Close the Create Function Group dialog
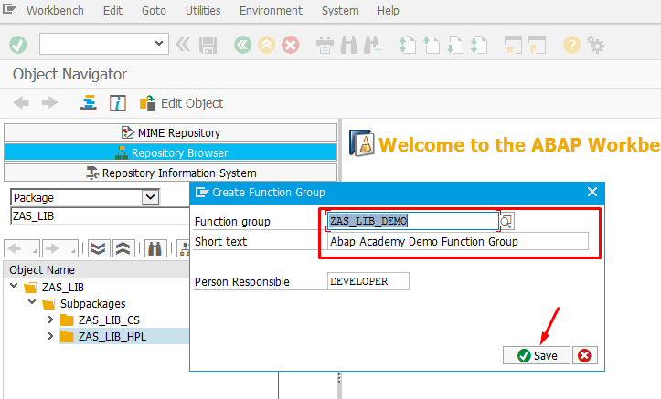 (592, 192)
